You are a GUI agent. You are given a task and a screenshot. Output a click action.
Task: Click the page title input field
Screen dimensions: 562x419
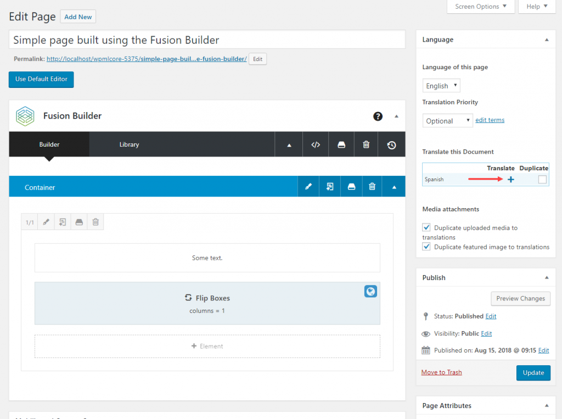[x=207, y=40]
